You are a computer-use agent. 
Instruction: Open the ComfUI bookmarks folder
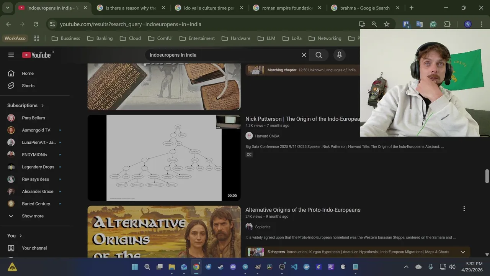(160, 38)
